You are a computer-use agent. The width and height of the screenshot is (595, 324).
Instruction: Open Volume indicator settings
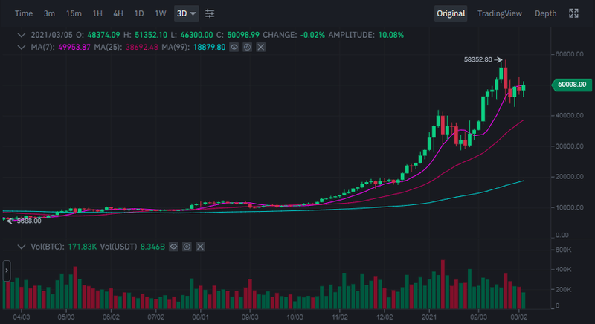(187, 245)
